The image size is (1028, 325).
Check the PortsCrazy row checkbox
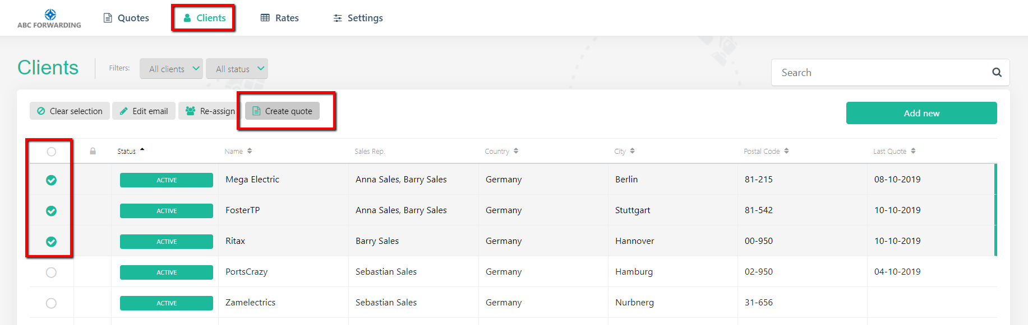51,272
